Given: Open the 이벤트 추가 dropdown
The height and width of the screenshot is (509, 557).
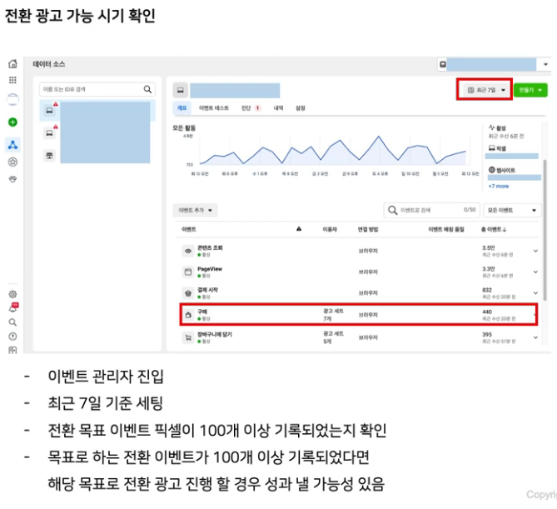Looking at the screenshot, I should [195, 211].
